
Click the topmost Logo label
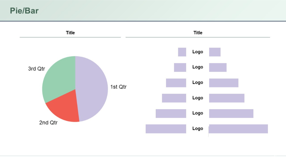[198, 52]
